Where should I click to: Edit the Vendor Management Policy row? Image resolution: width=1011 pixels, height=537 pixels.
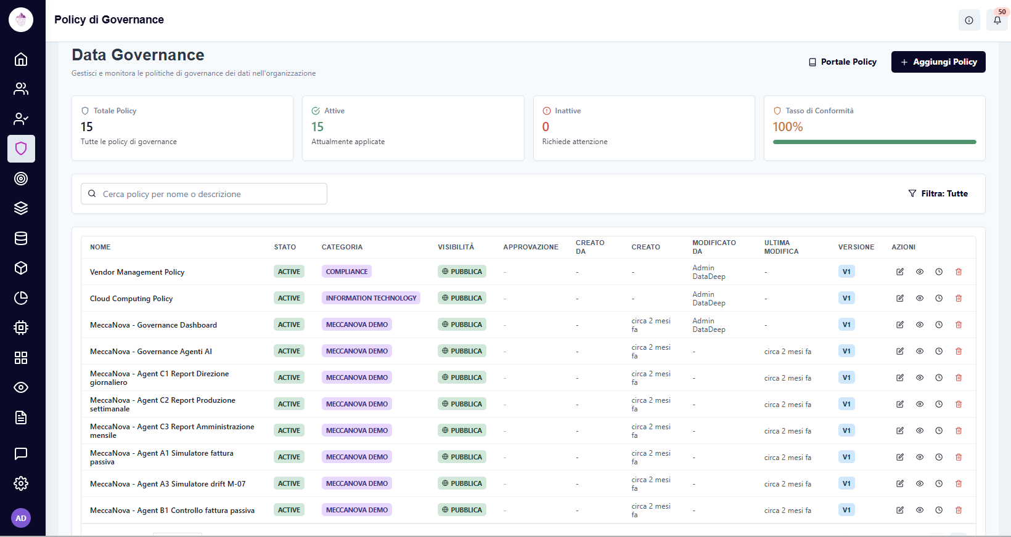point(900,272)
